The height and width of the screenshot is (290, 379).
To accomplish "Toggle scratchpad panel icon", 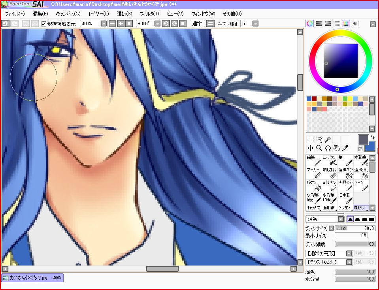I will [x=355, y=24].
